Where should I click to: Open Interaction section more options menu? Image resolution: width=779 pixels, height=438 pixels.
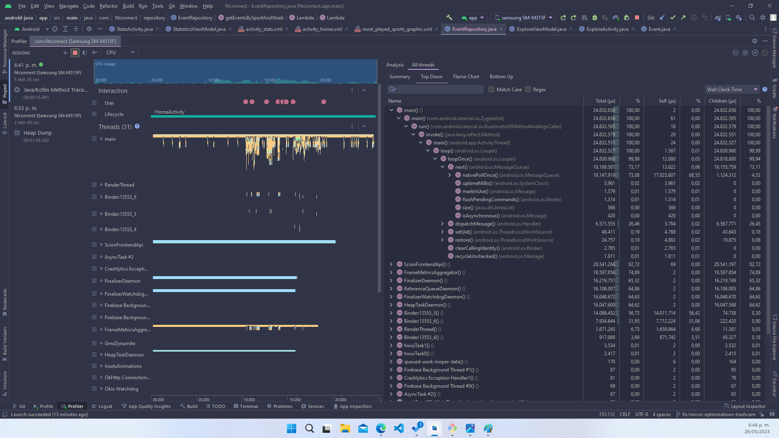[x=352, y=90]
